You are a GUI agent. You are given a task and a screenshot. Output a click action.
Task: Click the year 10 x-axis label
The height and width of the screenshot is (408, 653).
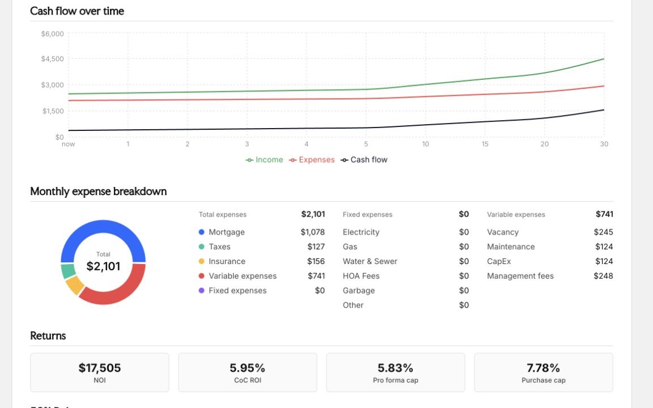click(425, 144)
